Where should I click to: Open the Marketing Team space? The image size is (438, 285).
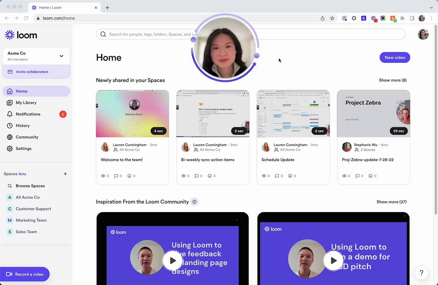(x=31, y=220)
